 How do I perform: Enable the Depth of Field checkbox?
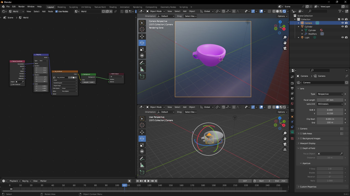[x=301, y=148]
